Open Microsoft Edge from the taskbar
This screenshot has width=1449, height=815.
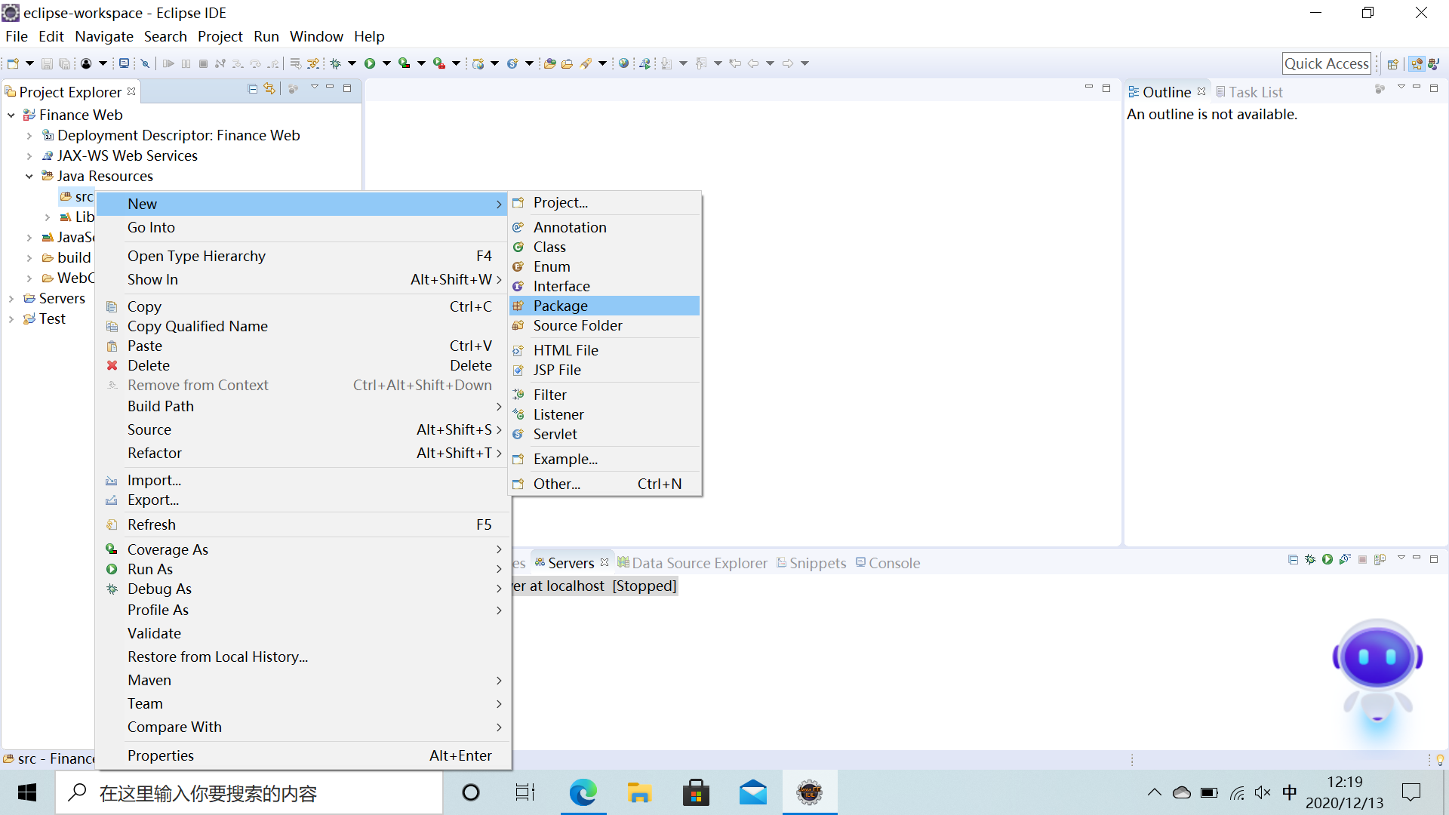click(583, 793)
